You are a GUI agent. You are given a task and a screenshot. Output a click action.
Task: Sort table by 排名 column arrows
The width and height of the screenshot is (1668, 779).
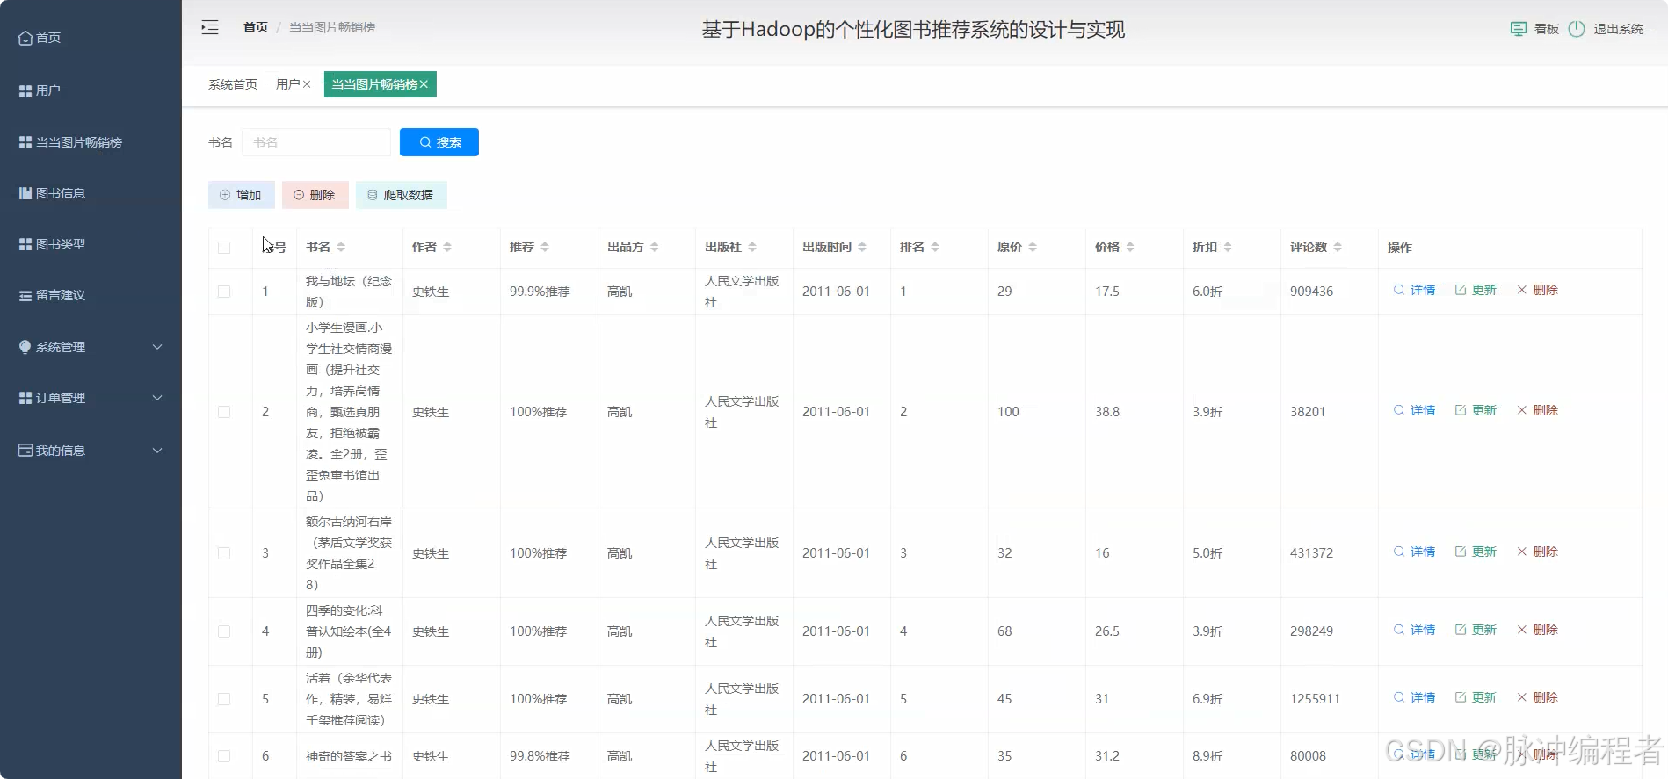(935, 248)
